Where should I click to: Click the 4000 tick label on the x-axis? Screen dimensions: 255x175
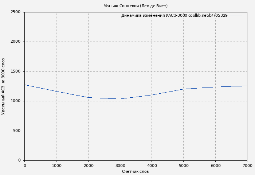[152, 166]
